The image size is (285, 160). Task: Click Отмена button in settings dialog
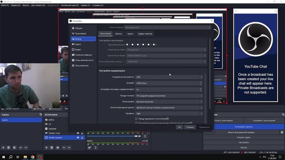click(190, 127)
